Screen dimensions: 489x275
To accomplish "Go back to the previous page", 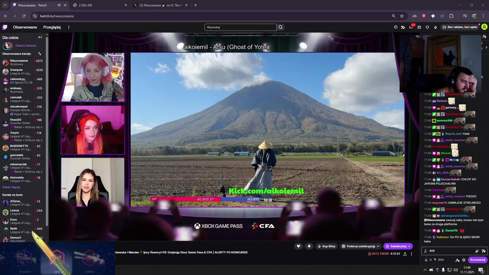I will [5, 16].
